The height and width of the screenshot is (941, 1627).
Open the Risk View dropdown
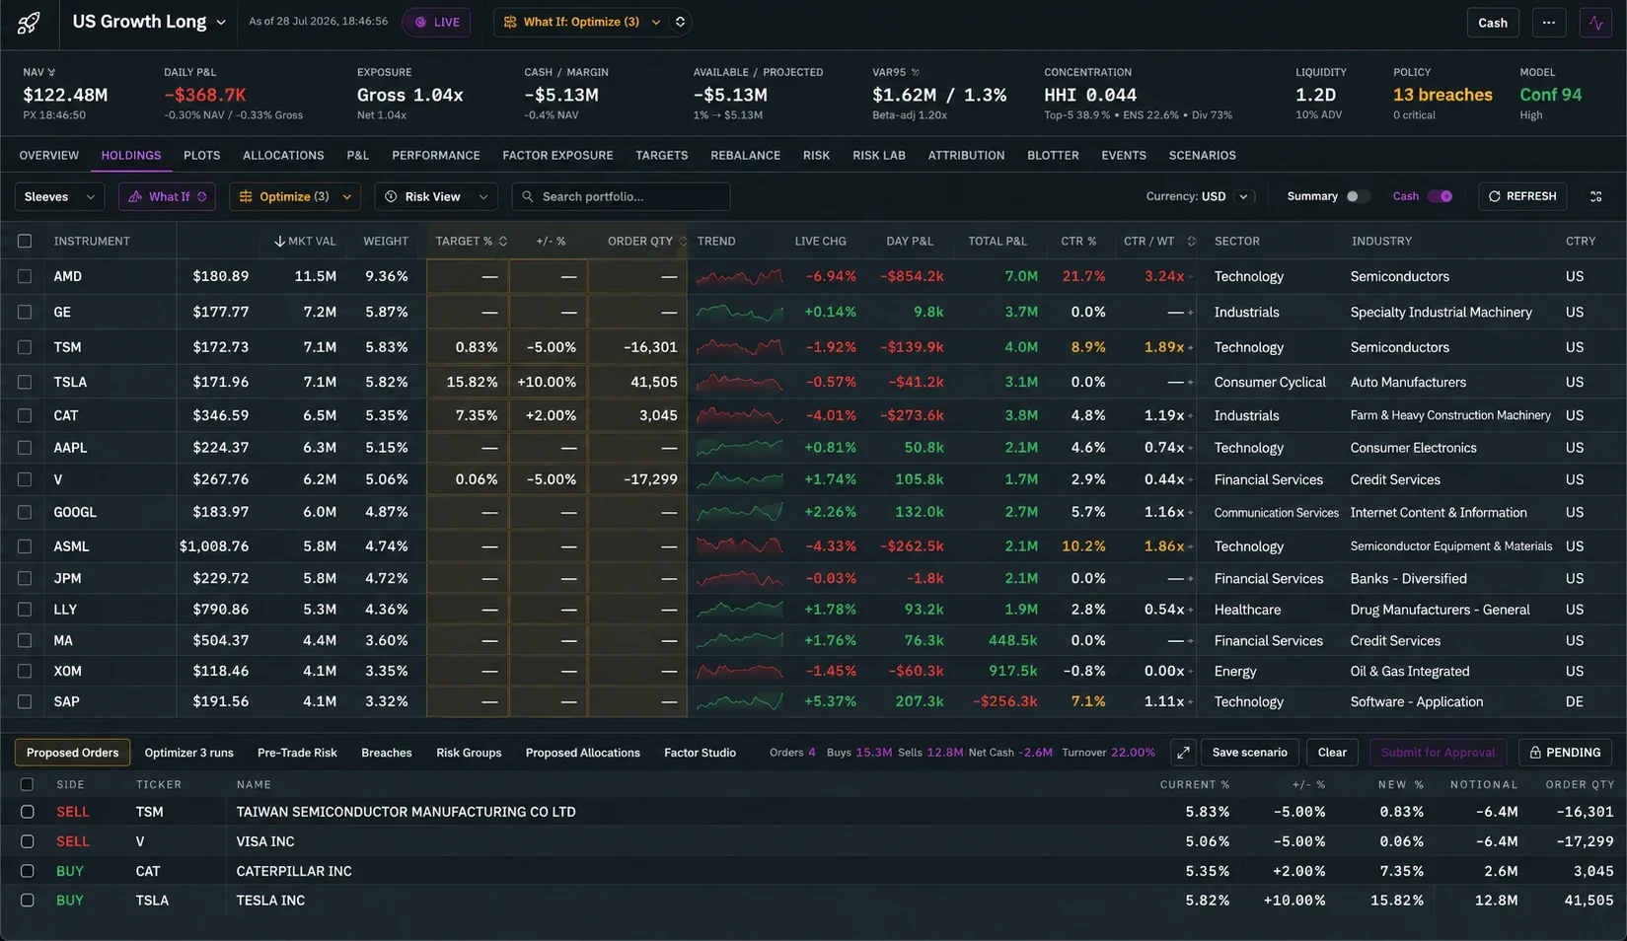[x=436, y=196]
